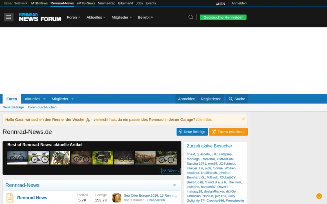Open Zurzeit aktive Besucher heading
327x204 pixels.
[209, 146]
